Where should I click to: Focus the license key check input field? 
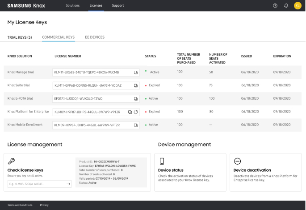tap(40, 184)
